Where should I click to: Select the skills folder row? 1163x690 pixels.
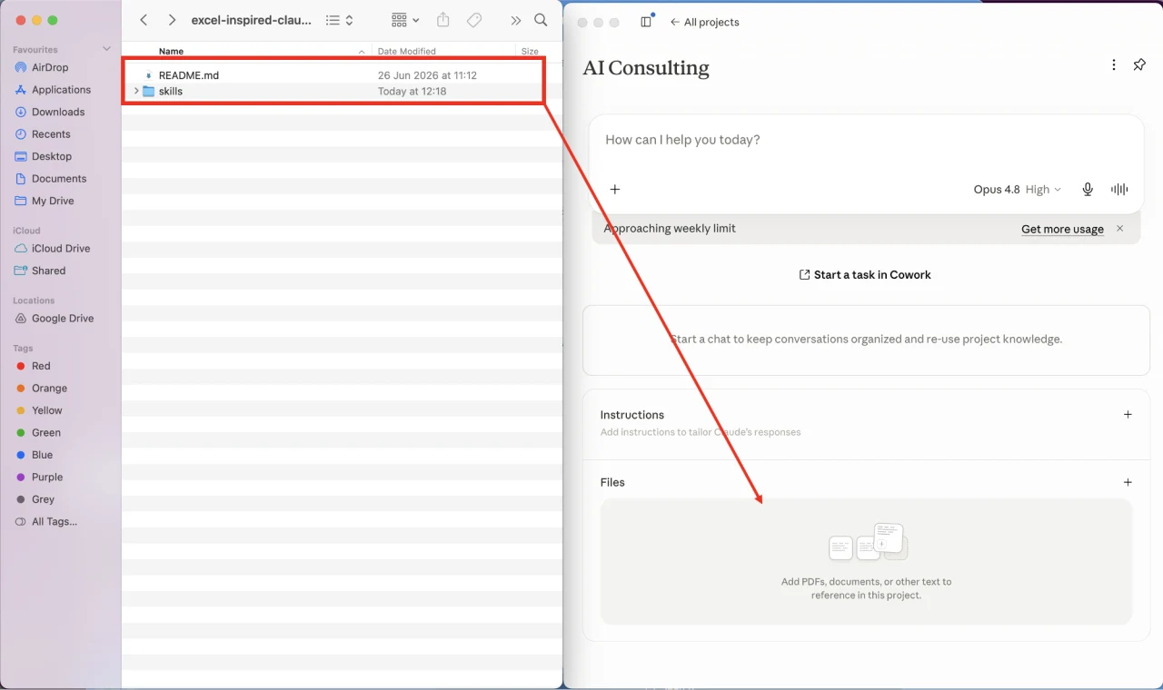tap(342, 91)
